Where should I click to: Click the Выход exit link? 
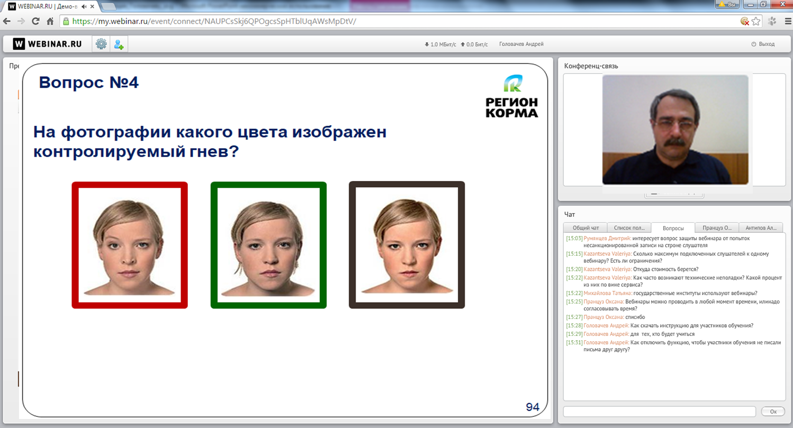coord(767,44)
